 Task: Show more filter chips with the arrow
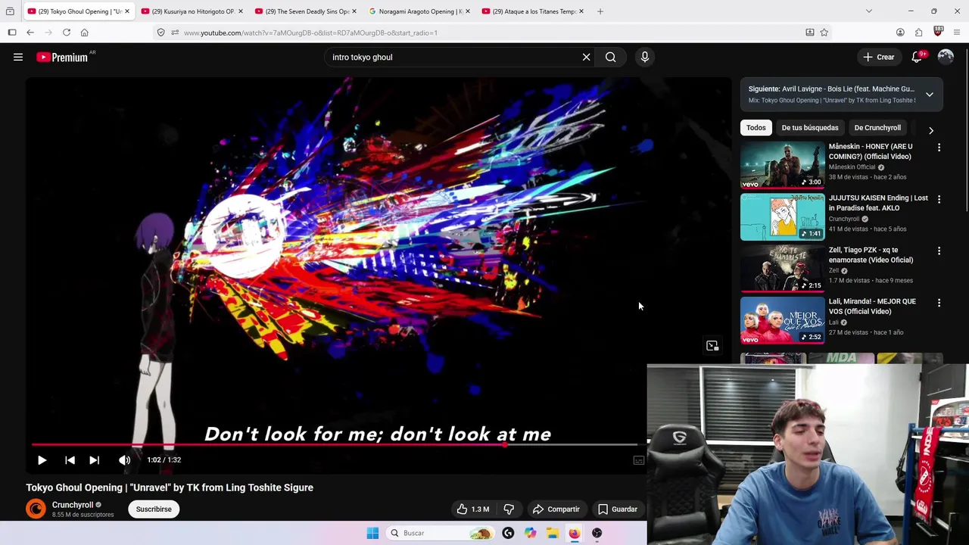(931, 130)
